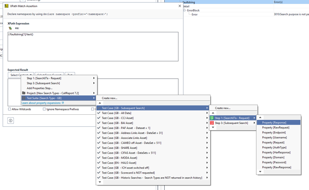
Task: Click the namespace declare icon beside ns:
Action: [x=11, y=28]
